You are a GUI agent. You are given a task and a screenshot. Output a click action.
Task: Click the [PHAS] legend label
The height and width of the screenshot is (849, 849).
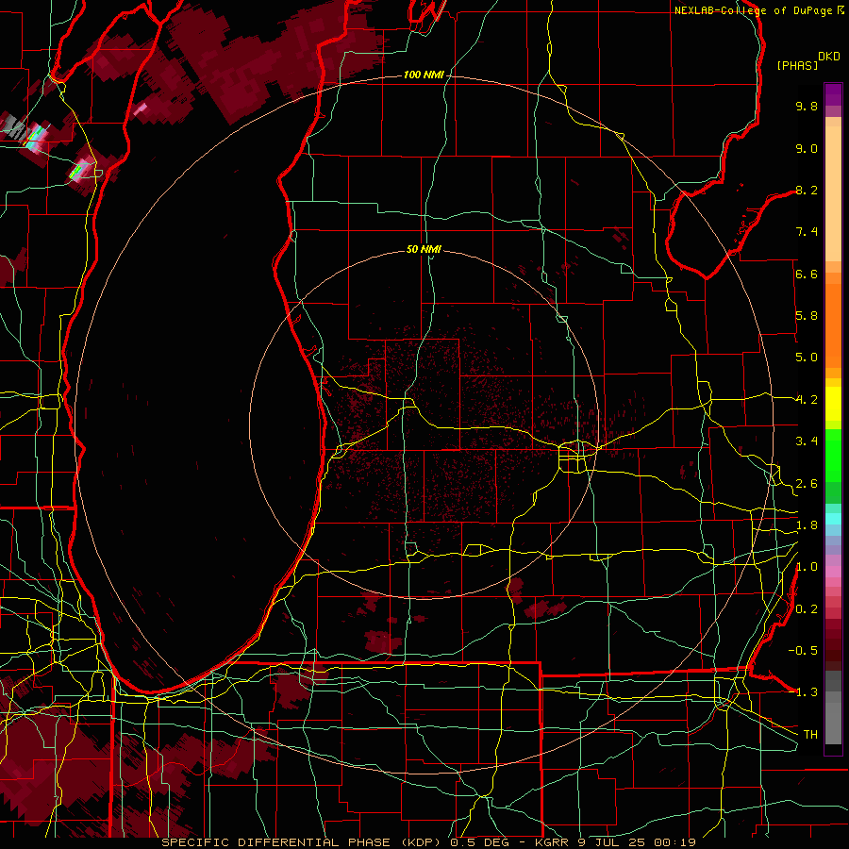(797, 65)
